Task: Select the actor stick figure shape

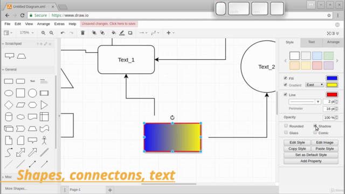Action: point(44,140)
